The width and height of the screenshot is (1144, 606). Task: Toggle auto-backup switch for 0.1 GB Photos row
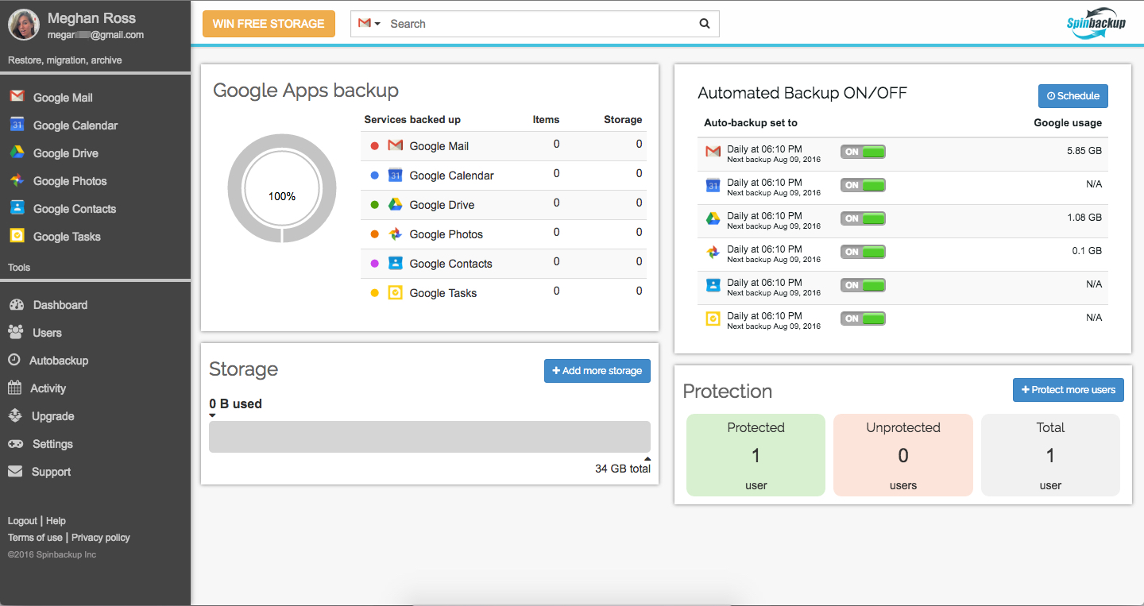tap(863, 252)
